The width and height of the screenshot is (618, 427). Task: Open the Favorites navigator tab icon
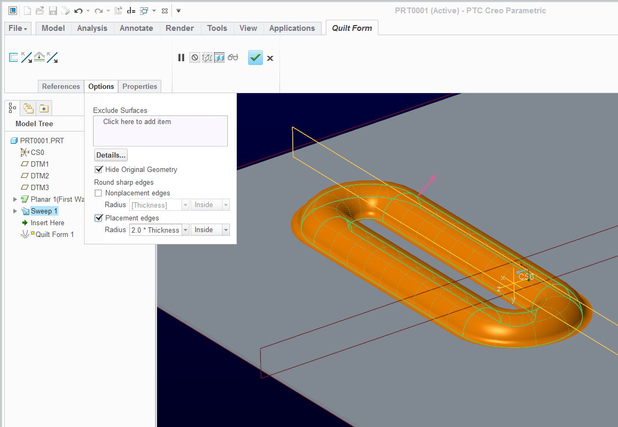(44, 108)
